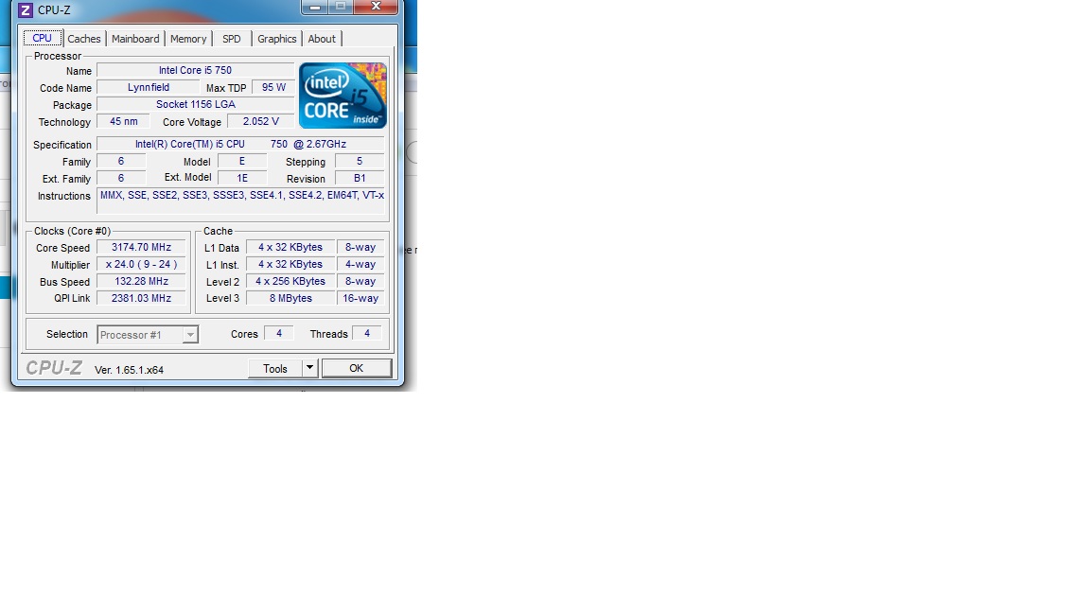Click the Stepping value 5

[x=360, y=161]
